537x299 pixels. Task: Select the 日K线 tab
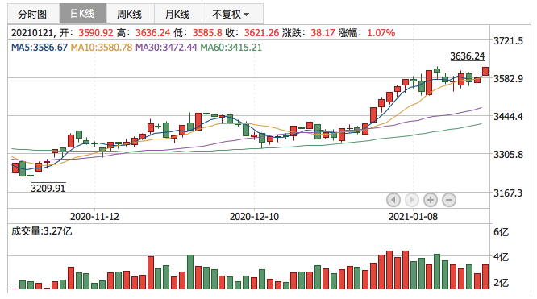click(x=82, y=14)
